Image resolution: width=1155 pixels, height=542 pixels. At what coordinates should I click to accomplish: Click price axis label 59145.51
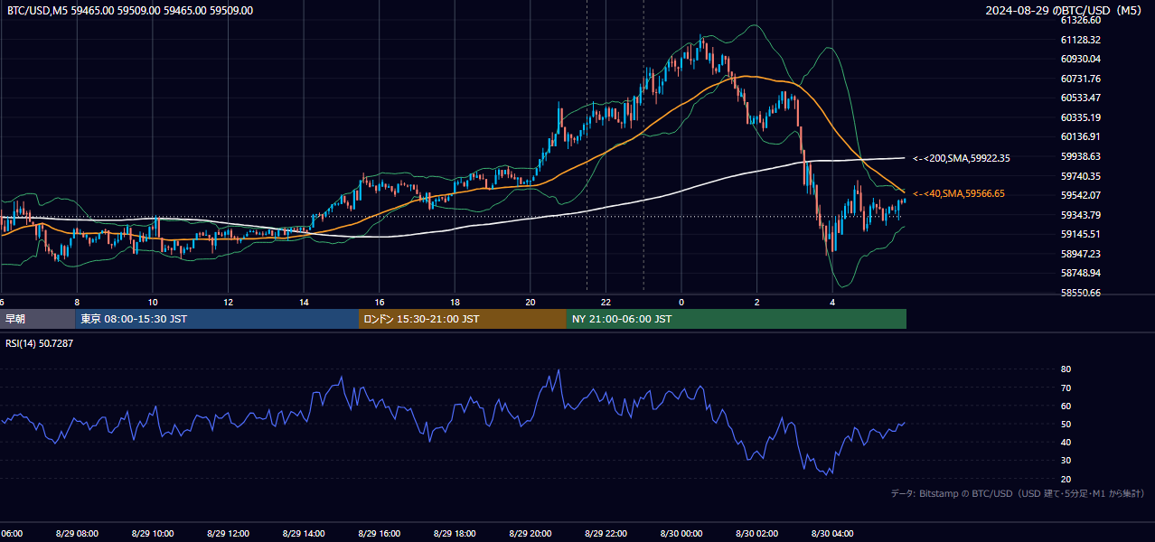pos(1081,234)
